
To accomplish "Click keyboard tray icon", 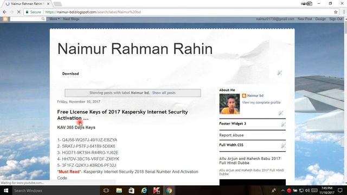I will pos(314,190).
